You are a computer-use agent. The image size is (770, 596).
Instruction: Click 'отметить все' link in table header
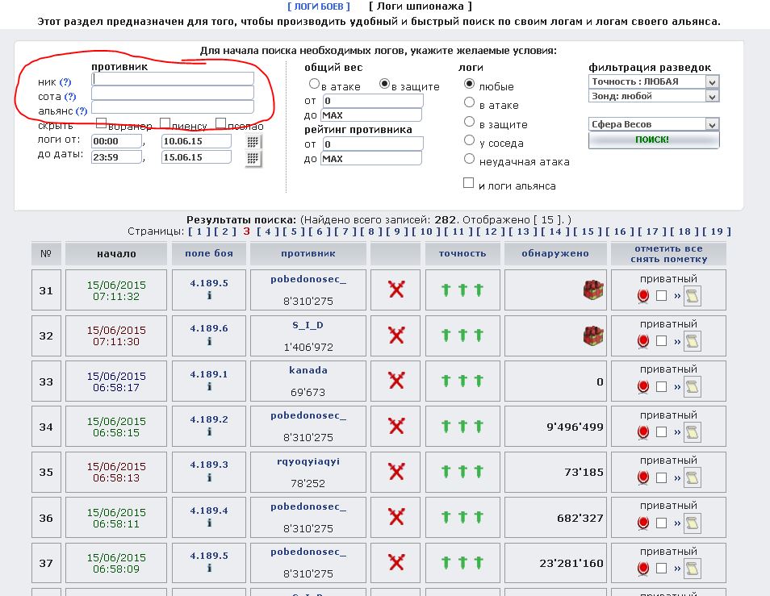[668, 248]
